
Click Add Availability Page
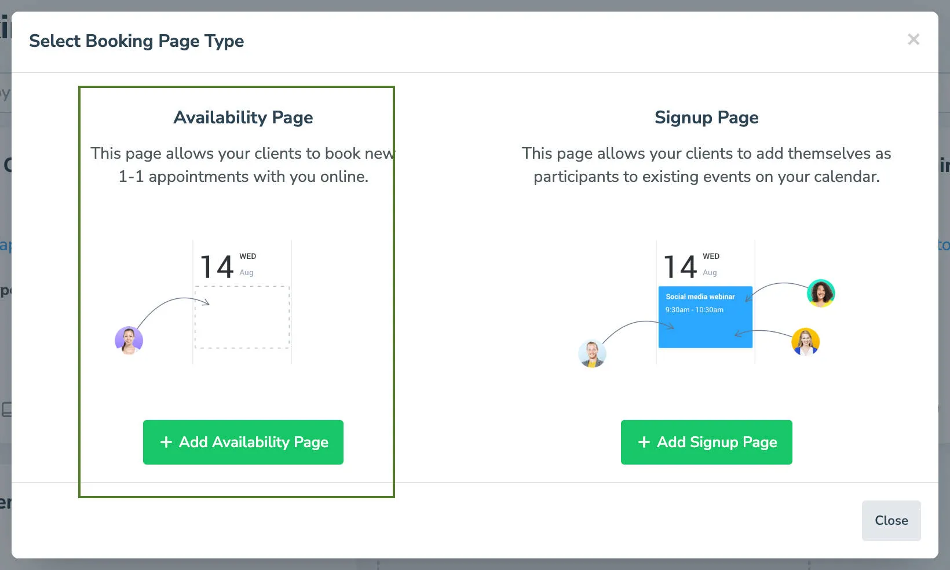pos(243,442)
